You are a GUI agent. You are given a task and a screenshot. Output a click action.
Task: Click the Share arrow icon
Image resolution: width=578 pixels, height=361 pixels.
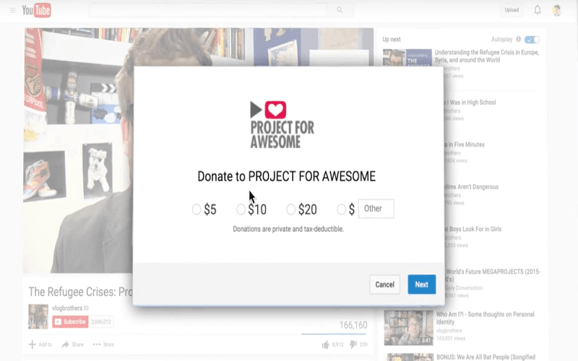click(x=66, y=344)
